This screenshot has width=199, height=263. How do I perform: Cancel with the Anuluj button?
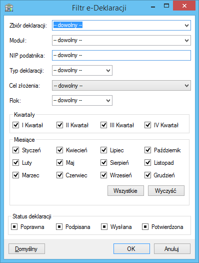pyautogui.click(x=172, y=249)
